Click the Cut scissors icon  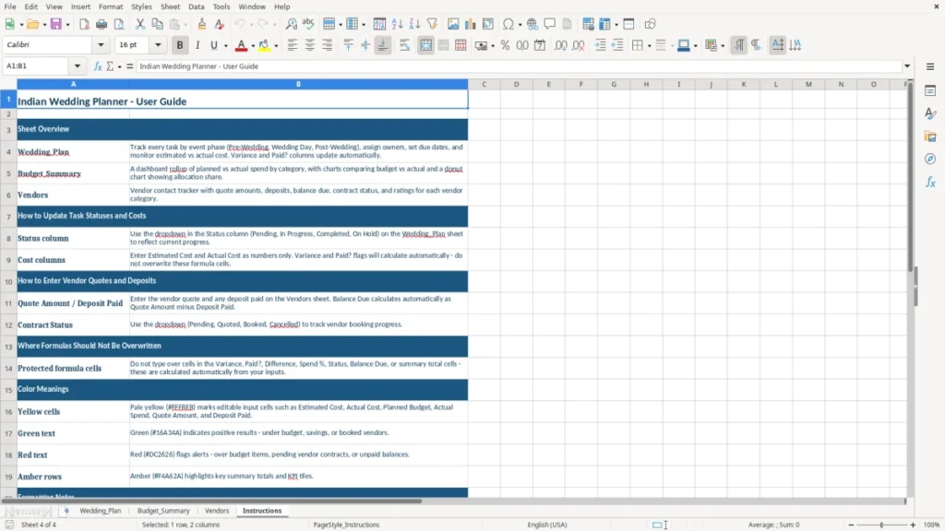coord(140,24)
